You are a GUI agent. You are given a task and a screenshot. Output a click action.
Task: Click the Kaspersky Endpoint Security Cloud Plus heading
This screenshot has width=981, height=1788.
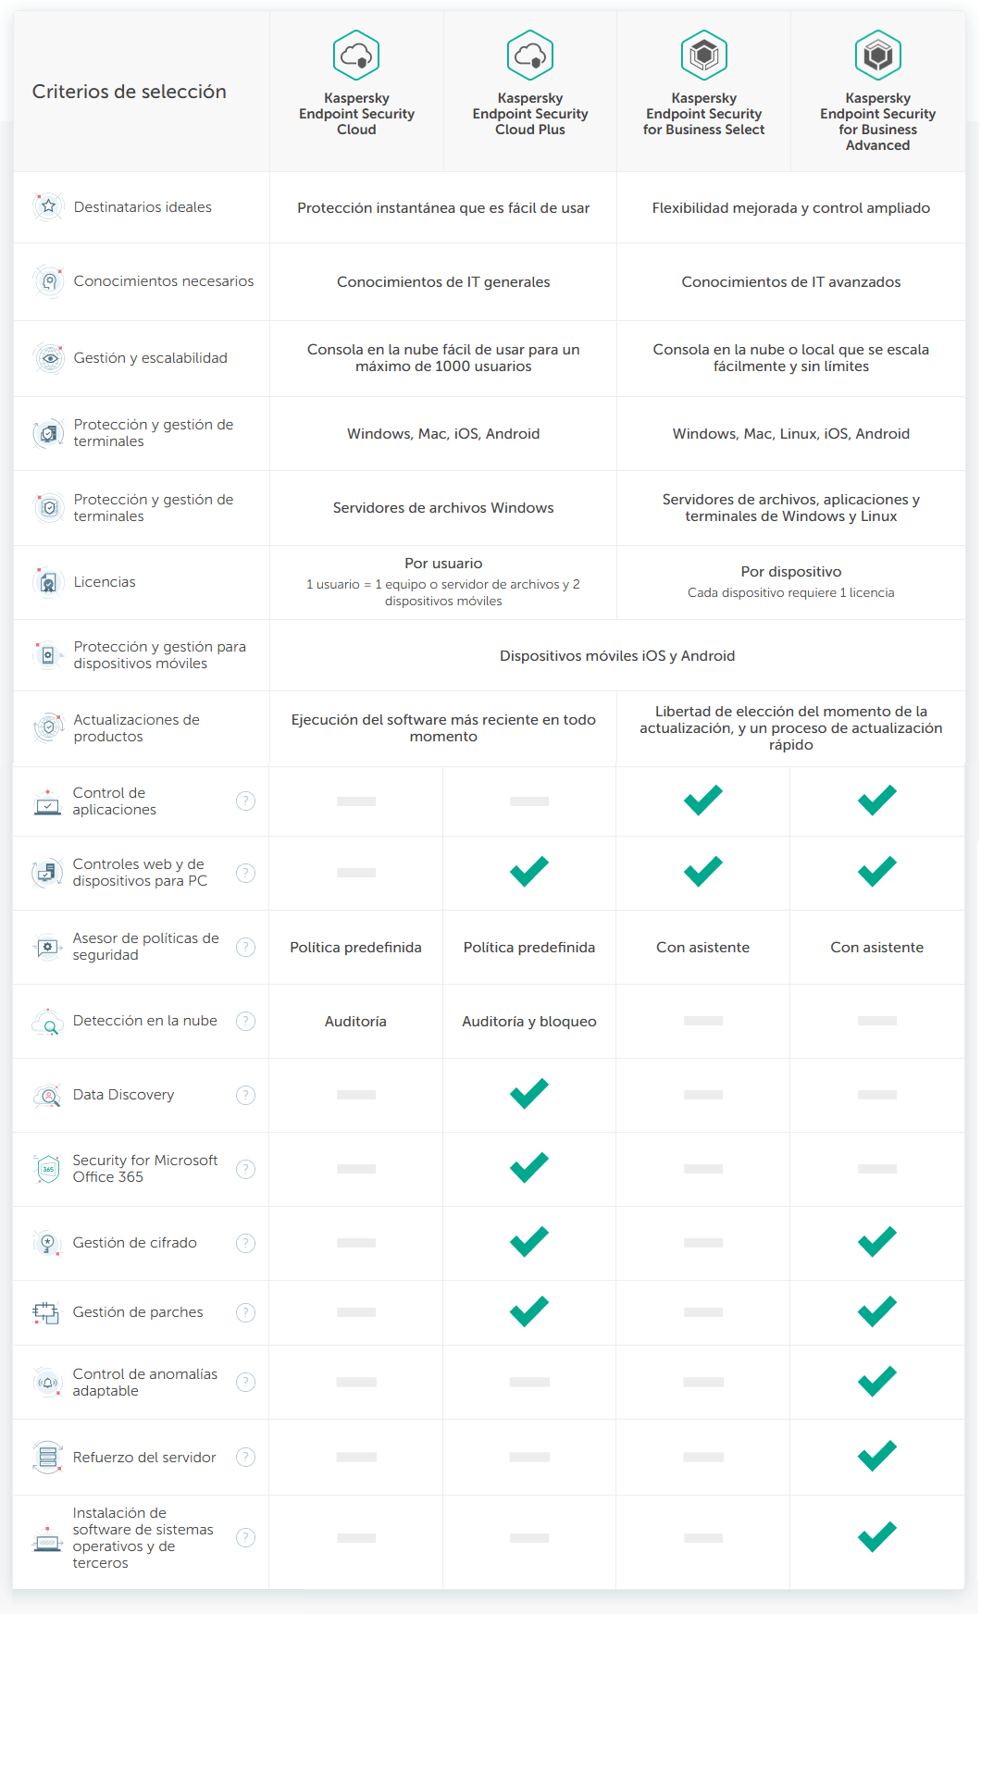(530, 114)
